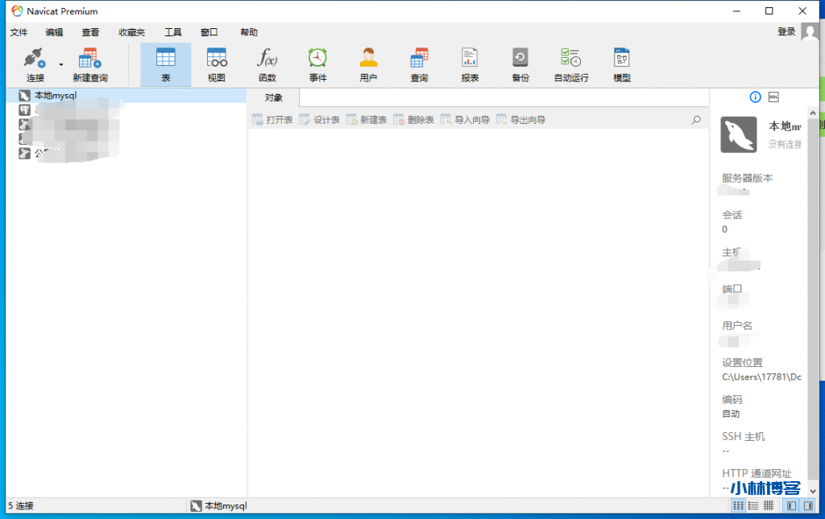Click the 登录 (Sign in) link
The width and height of the screenshot is (825, 519).
pyautogui.click(x=786, y=31)
